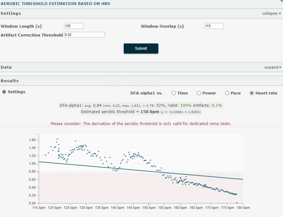Change the Artifact Correction Threshold value
Screen dimensions: 283x217
point(84,34)
